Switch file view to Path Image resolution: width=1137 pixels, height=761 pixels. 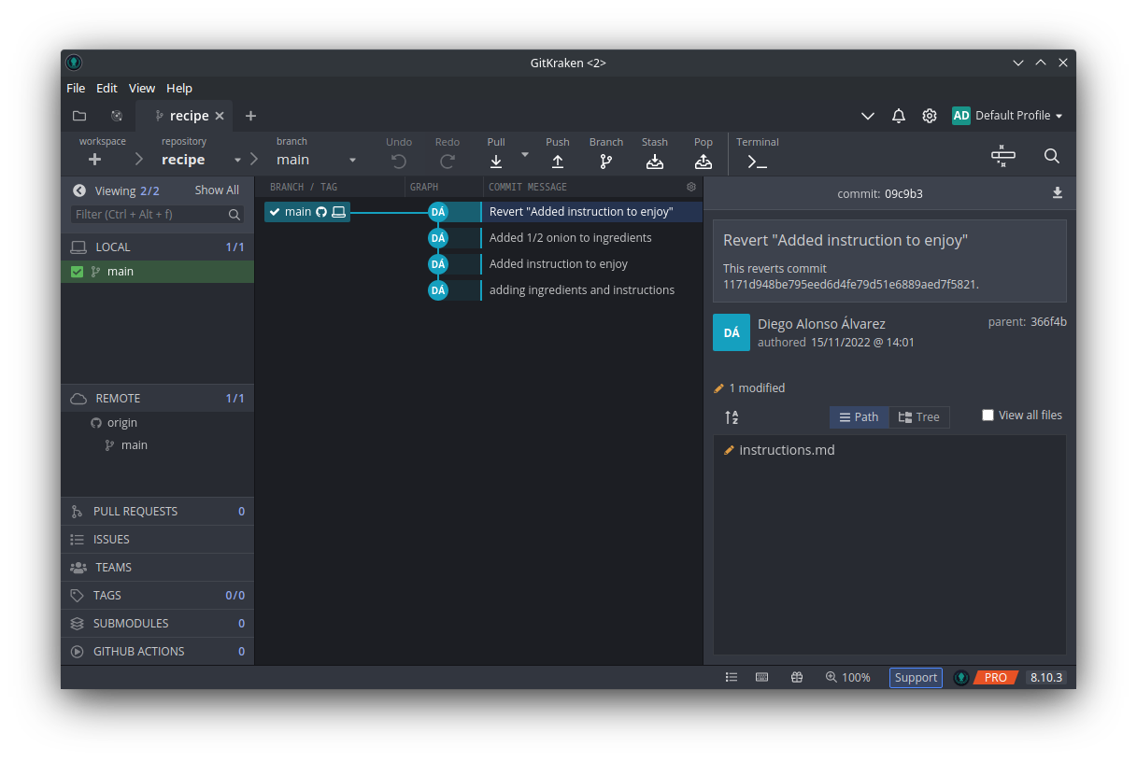860,417
